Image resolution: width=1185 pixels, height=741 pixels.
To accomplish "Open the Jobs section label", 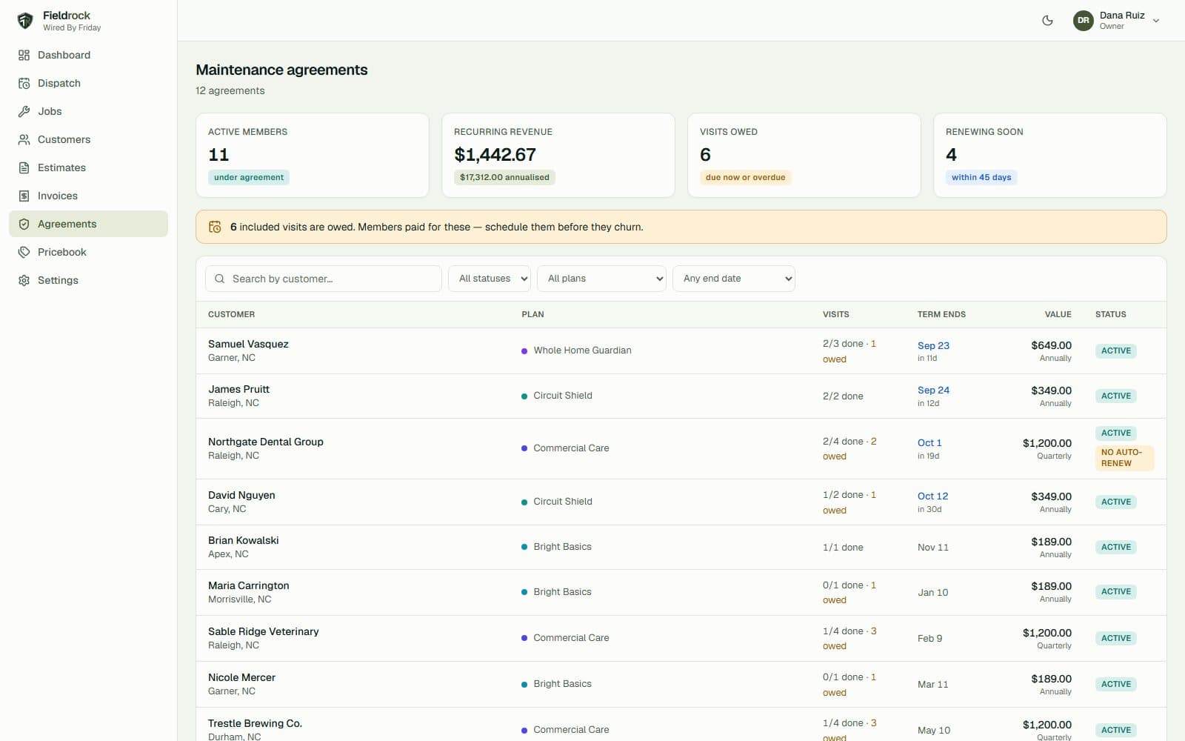I will pyautogui.click(x=50, y=111).
